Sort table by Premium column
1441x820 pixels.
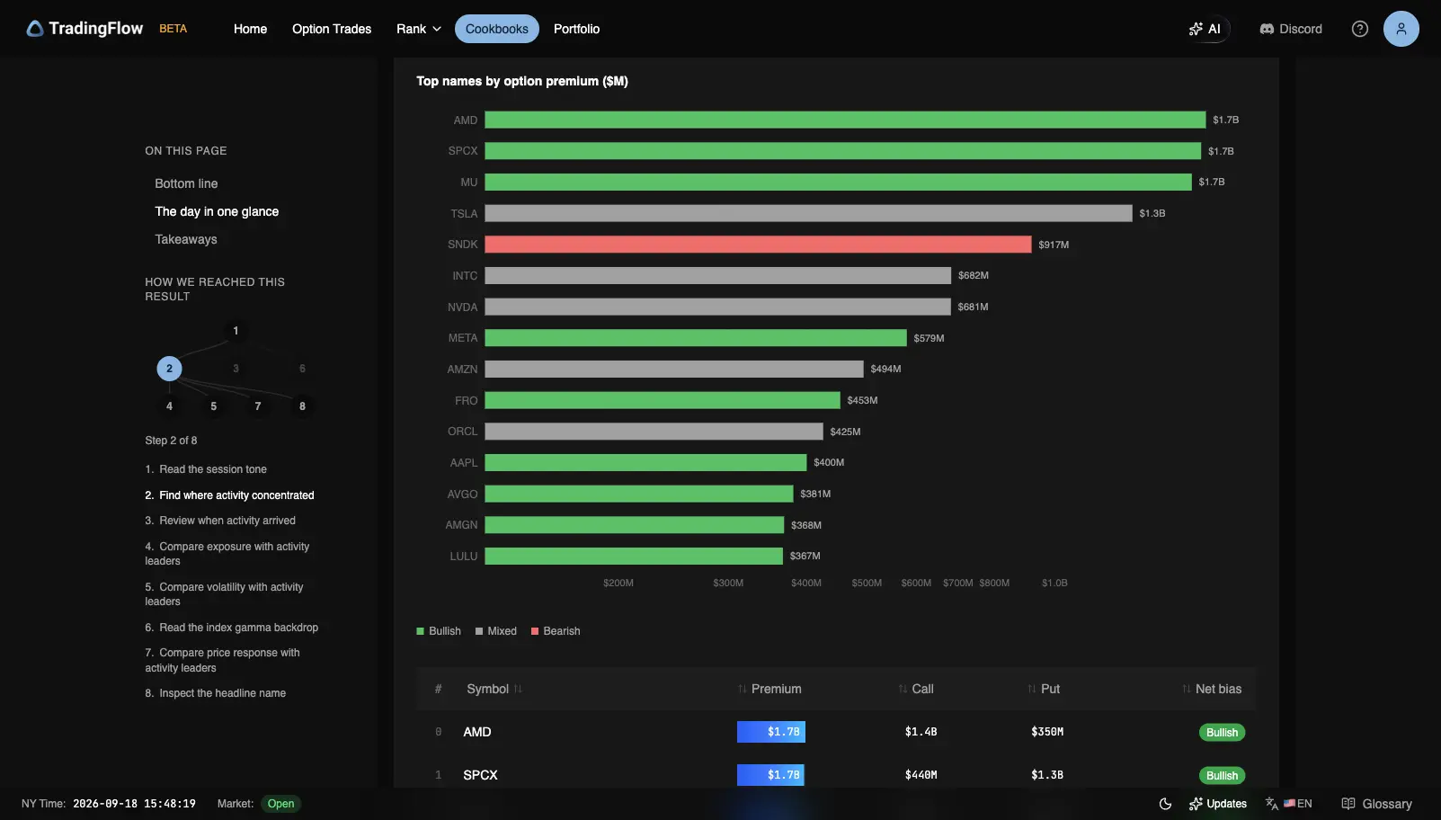(x=769, y=689)
